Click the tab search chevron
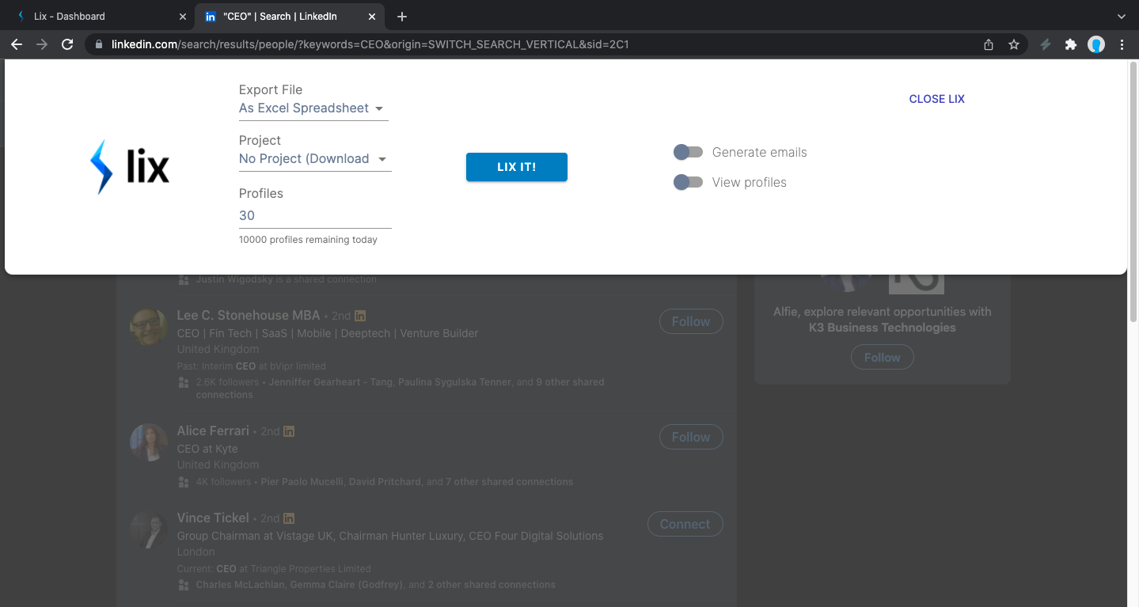Viewport: 1139px width, 607px height. pos(1122,16)
